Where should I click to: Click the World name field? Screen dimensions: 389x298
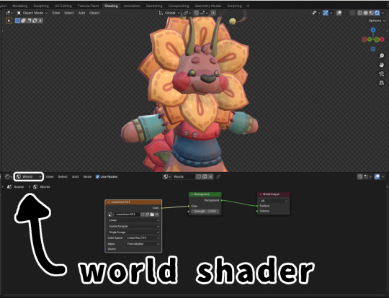[183, 177]
